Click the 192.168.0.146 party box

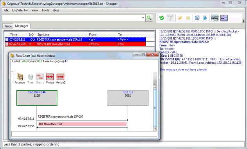(37, 98)
